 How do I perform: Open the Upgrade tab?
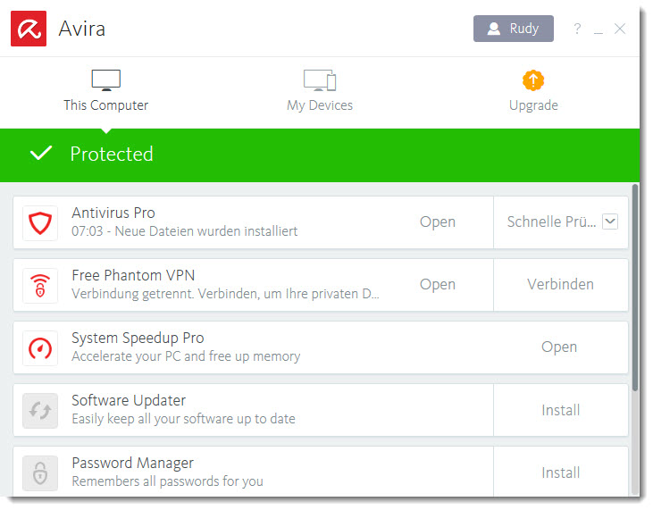coord(533,91)
